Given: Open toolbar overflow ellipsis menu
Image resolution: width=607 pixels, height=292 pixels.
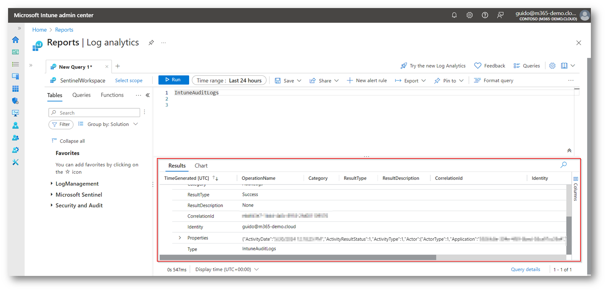Looking at the screenshot, I should pyautogui.click(x=571, y=80).
